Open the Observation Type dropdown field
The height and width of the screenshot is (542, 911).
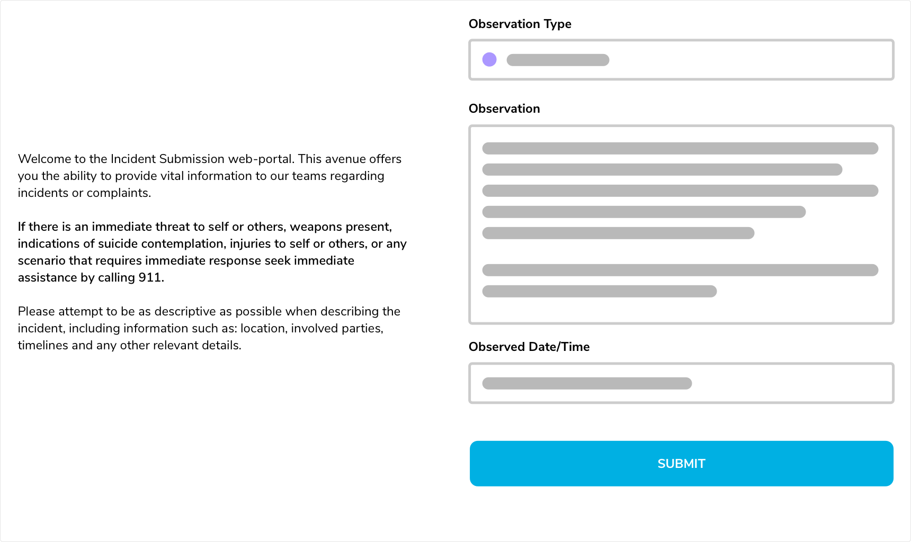pyautogui.click(x=742, y=60)
